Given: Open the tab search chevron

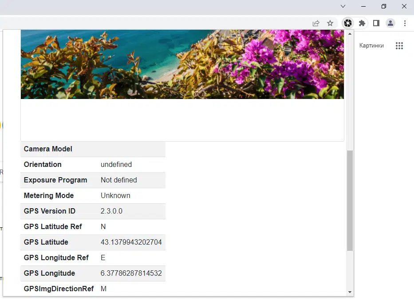Looking at the screenshot, I should click(x=343, y=6).
